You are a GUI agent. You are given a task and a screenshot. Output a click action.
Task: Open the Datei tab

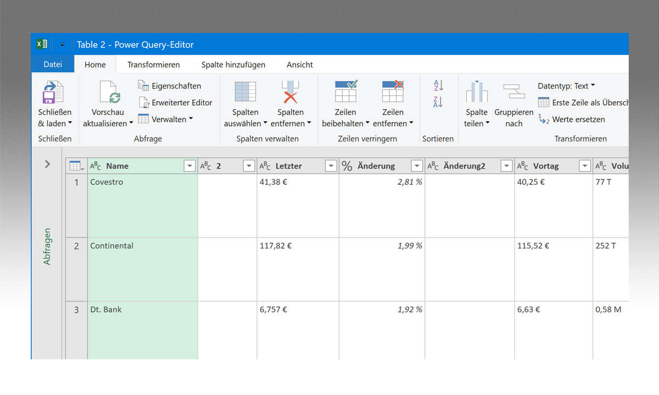click(x=53, y=64)
